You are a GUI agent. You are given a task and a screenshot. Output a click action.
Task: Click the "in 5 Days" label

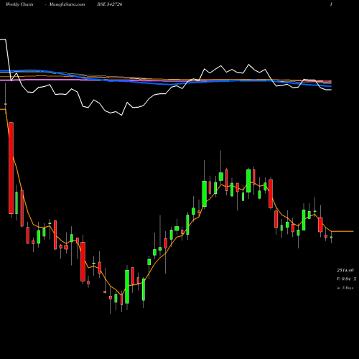(x=345, y=288)
